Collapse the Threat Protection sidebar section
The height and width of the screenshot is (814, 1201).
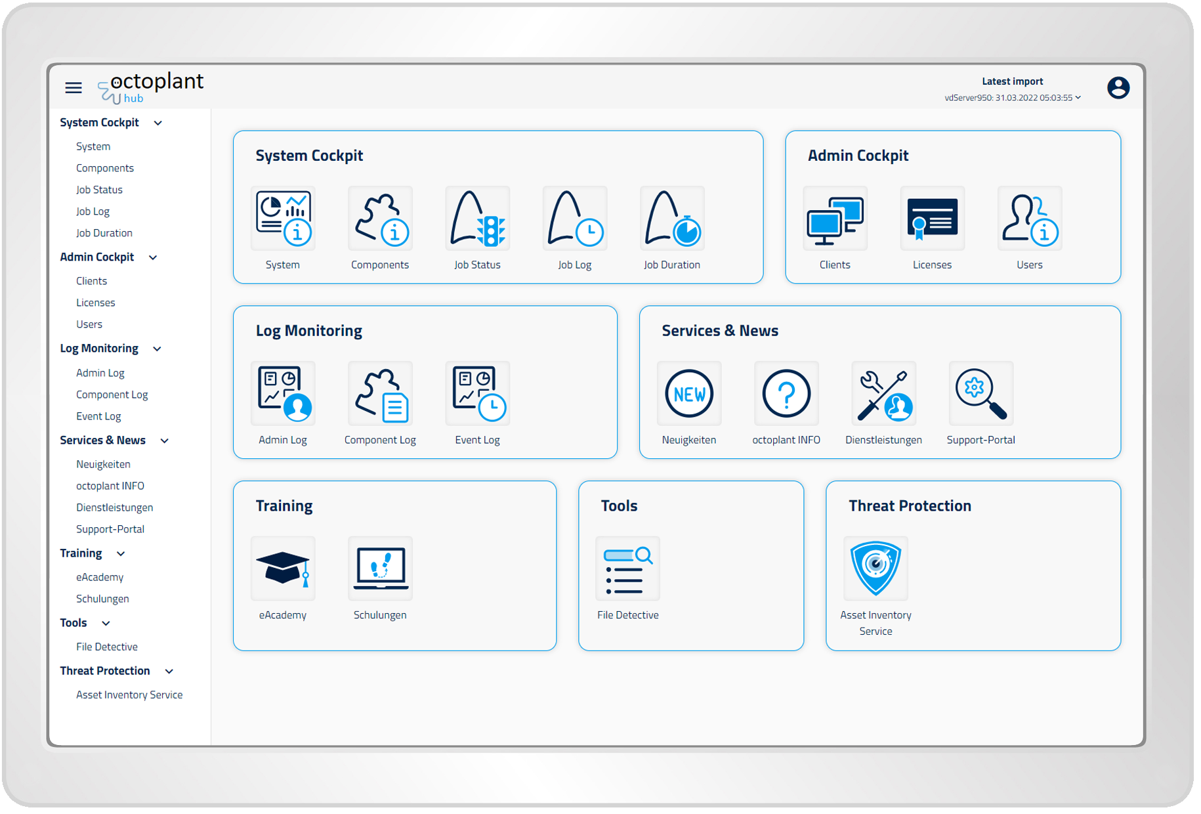(x=169, y=671)
